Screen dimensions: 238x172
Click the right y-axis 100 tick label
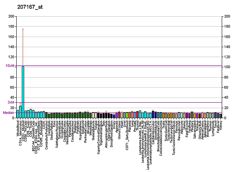pyautogui.click(x=228, y=67)
